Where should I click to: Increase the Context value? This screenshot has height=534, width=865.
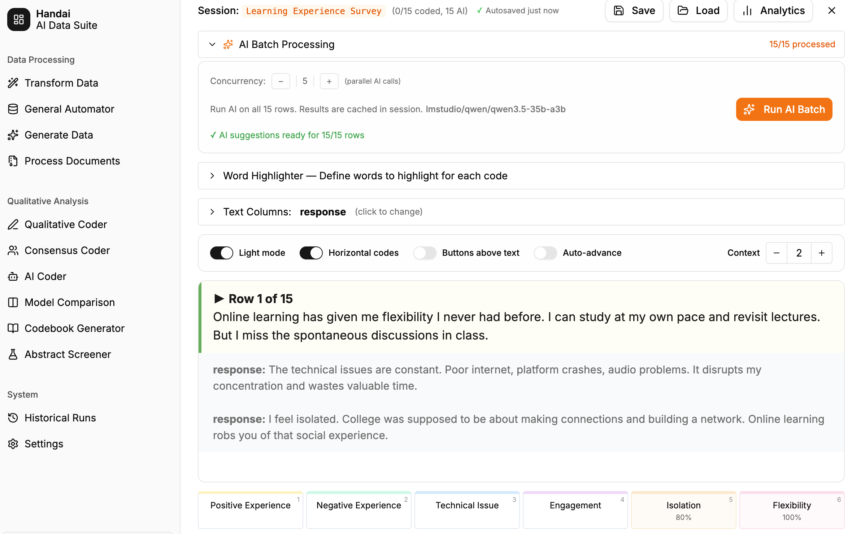[822, 253]
